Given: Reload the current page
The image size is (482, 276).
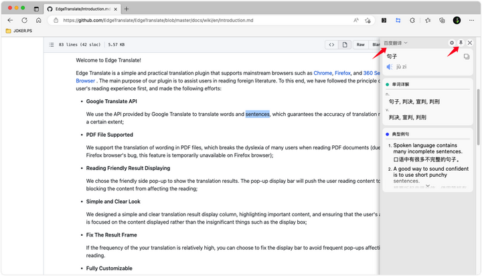Looking at the screenshot, I should (x=24, y=20).
